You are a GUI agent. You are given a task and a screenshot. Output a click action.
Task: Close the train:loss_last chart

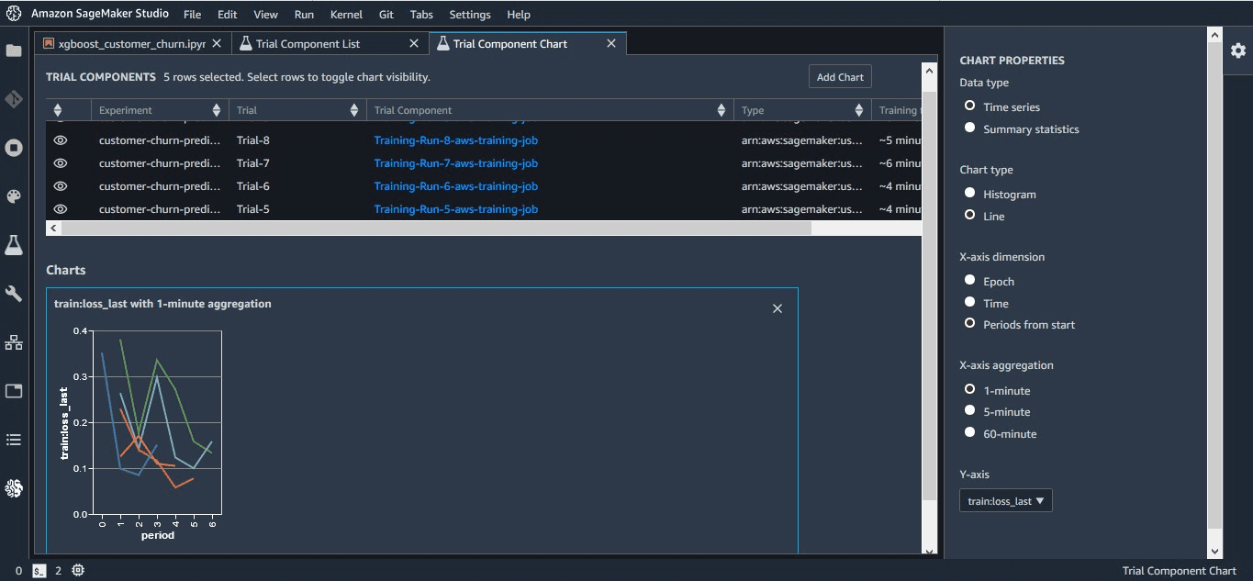tap(778, 308)
